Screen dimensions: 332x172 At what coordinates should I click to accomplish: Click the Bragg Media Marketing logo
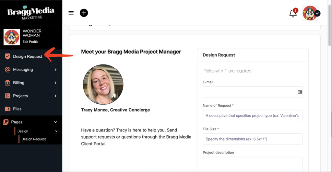[31, 13]
